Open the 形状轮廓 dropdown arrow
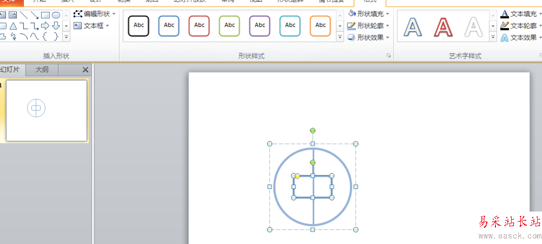Image resolution: width=542 pixels, height=244 pixels. 388,25
